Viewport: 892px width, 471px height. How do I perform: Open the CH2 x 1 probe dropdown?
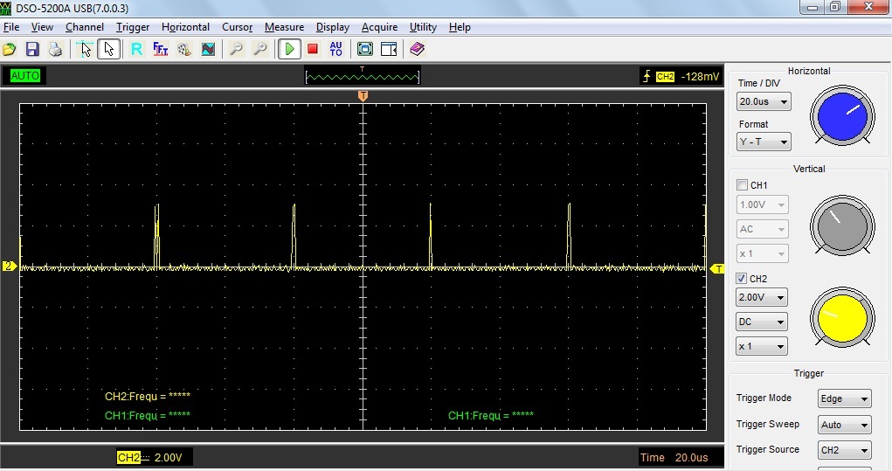(762, 346)
